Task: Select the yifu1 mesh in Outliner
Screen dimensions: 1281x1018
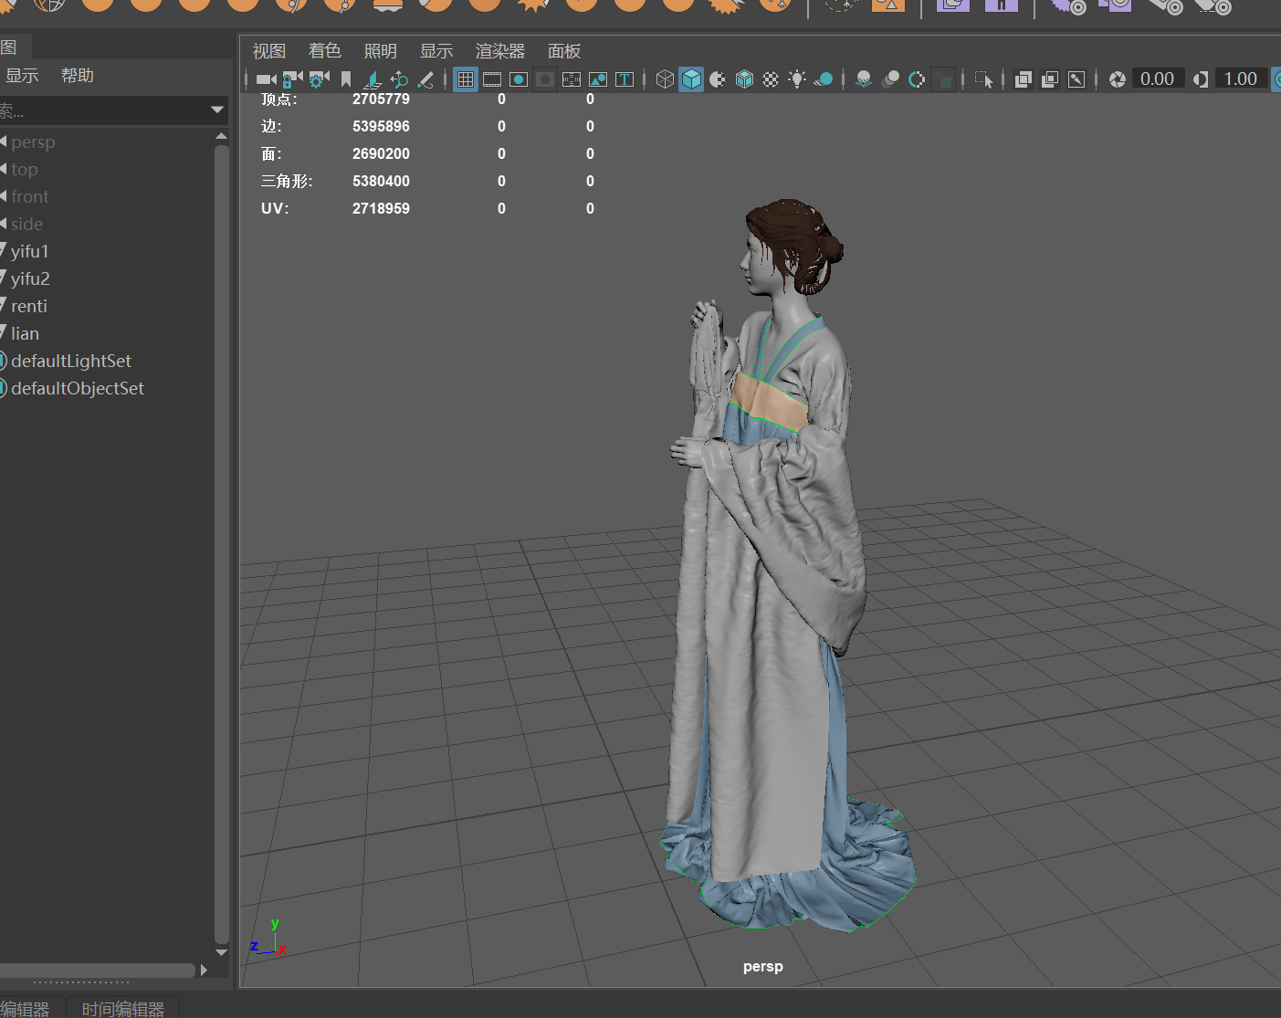Action: coord(30,252)
